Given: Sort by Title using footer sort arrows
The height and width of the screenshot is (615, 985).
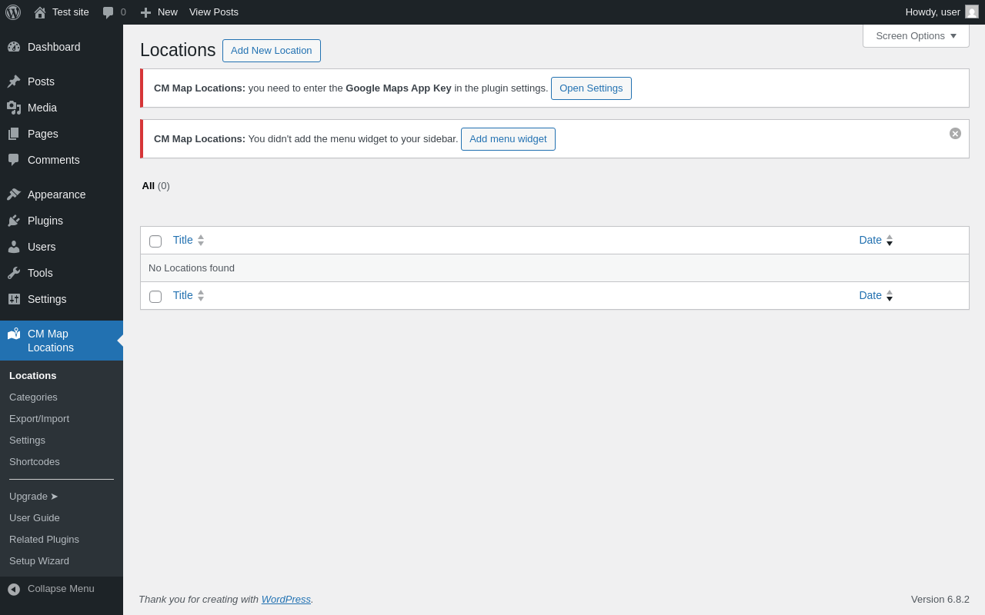Looking at the screenshot, I should [201, 295].
